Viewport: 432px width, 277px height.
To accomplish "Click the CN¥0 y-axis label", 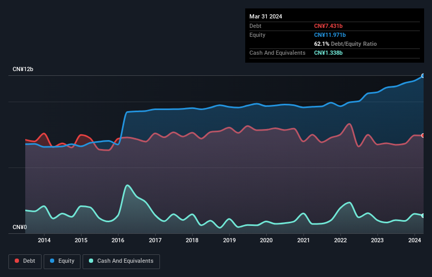I will 19,227.
